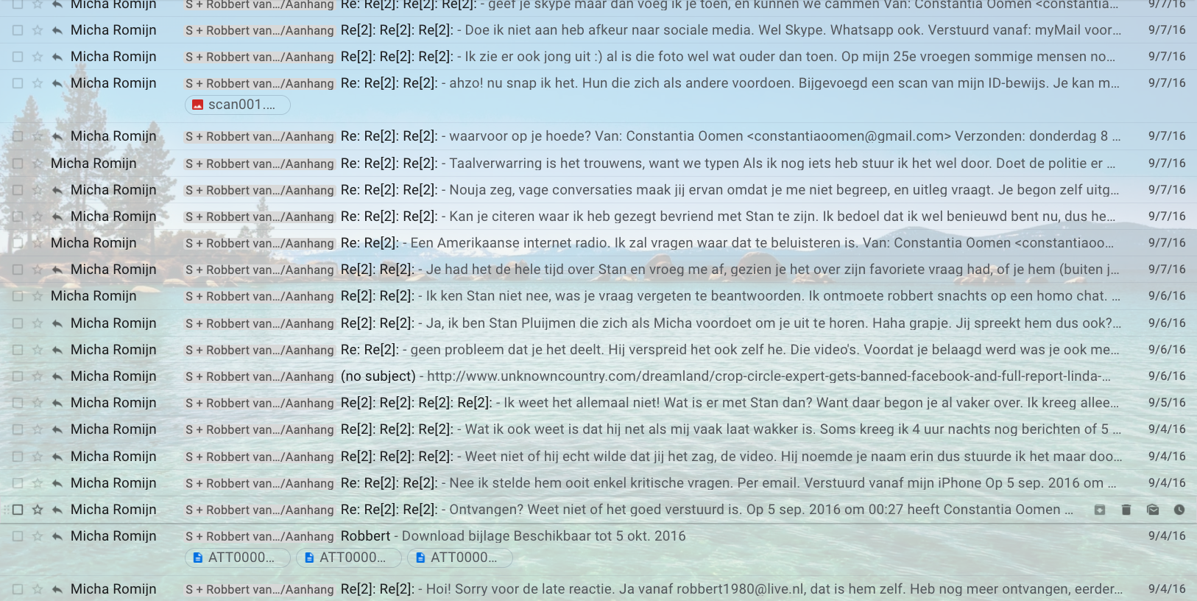
Task: Open the third ATT0000 attachment chip
Action: coord(460,558)
